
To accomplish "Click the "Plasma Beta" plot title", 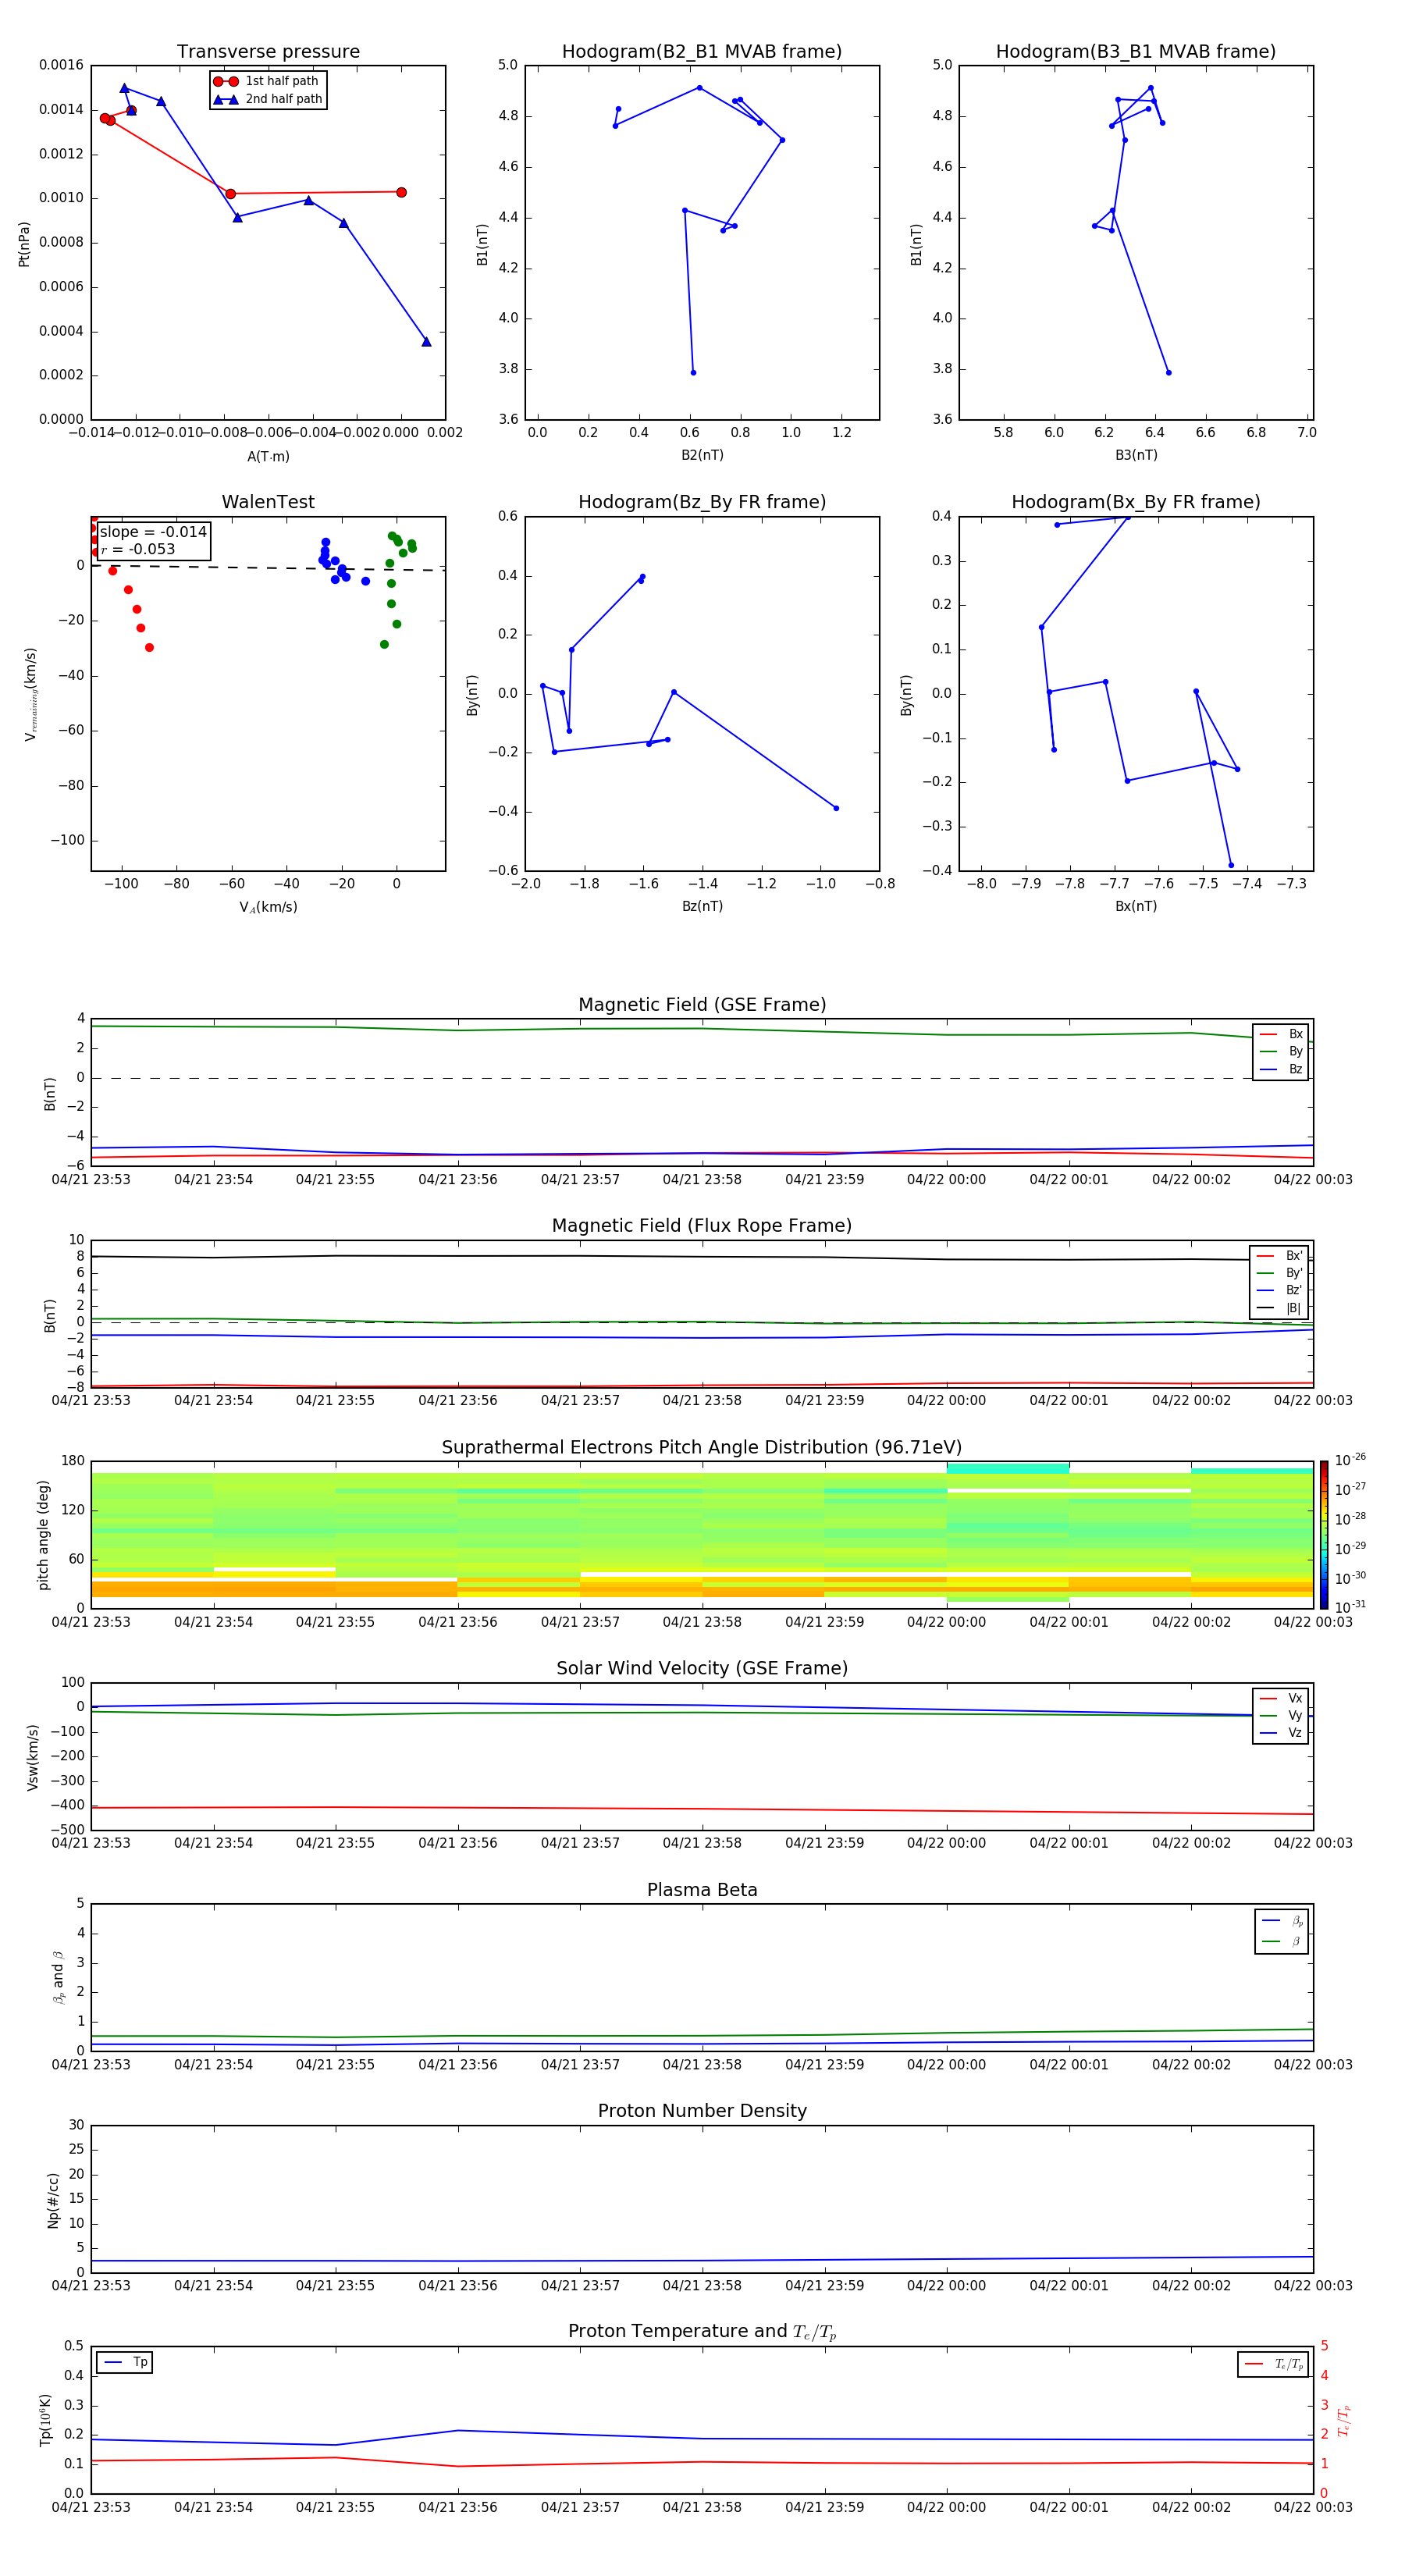I will tap(702, 1890).
